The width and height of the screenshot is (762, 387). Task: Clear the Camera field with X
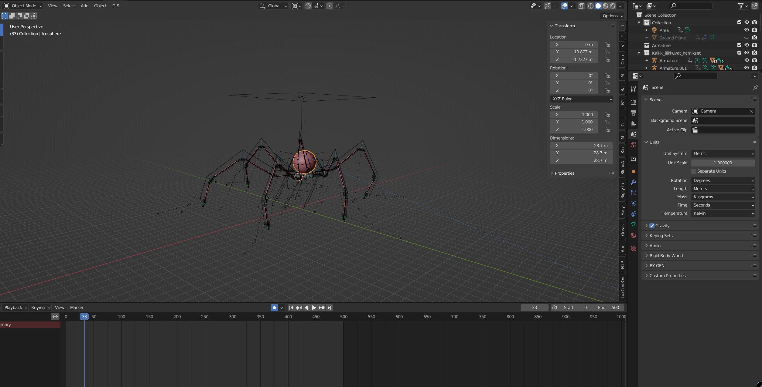(751, 111)
